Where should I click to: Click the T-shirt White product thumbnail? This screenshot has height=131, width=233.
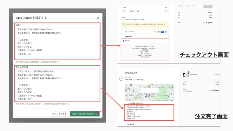pos(186,75)
